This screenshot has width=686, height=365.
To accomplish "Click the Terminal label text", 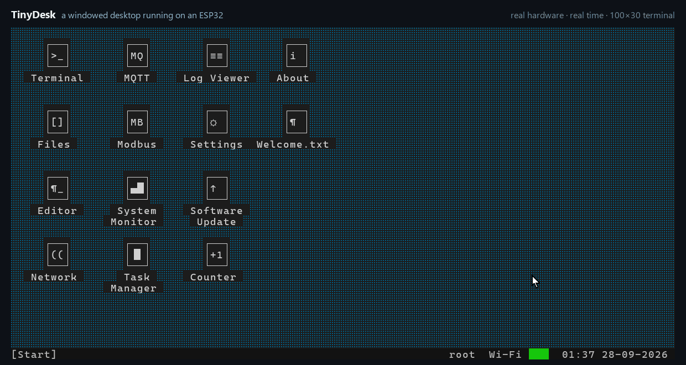I will point(57,78).
